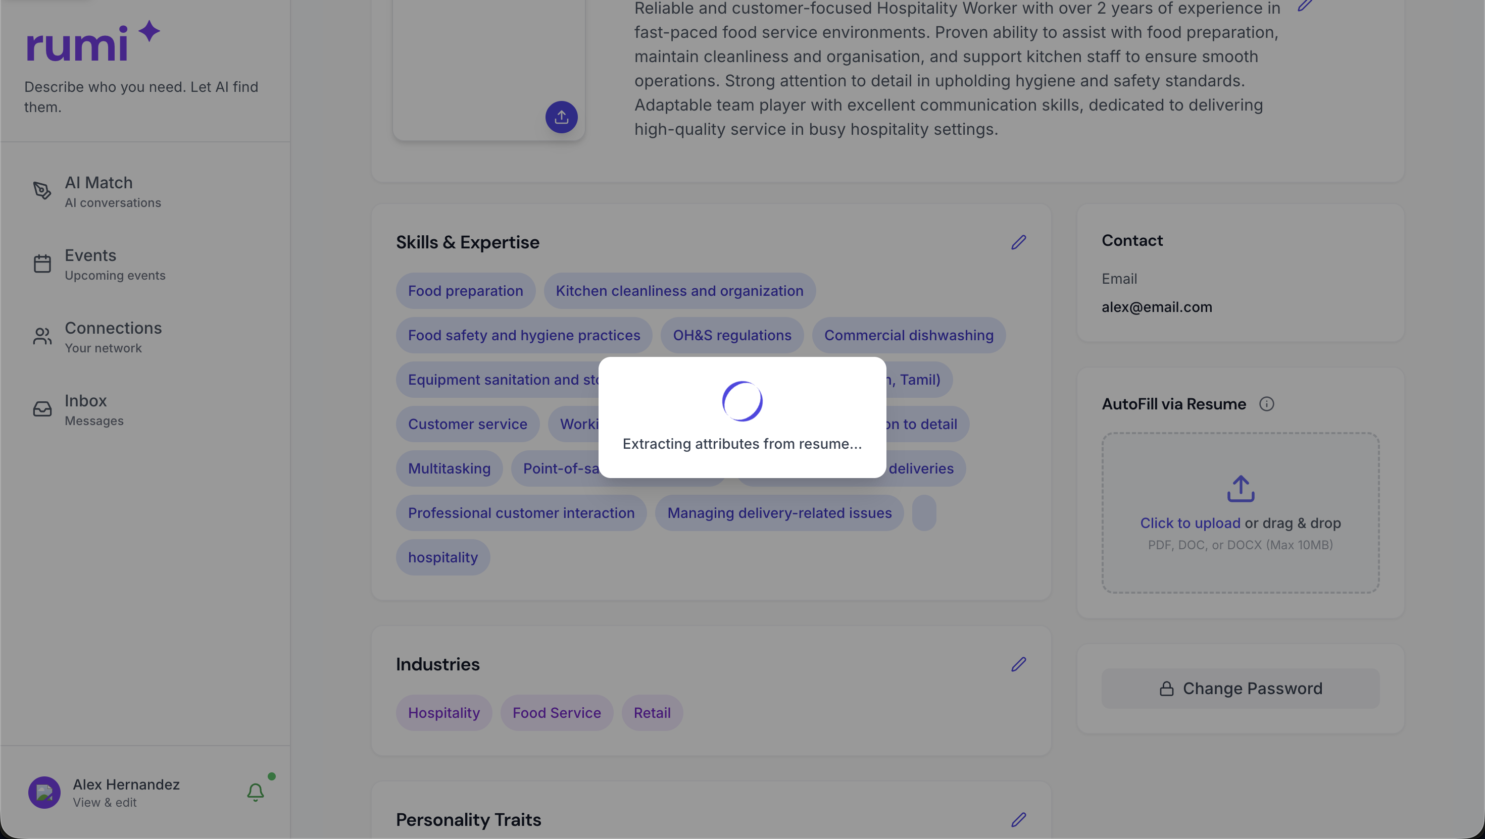Image resolution: width=1485 pixels, height=839 pixels.
Task: Click the edit pencil near the profile summary
Action: [1306, 6]
